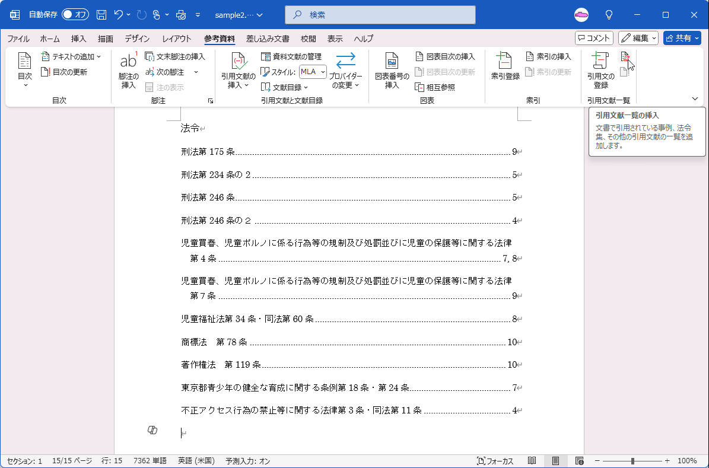Click the 引用文献一覧の挿入 icon
Viewport: 709px width, 468px height.
click(x=625, y=57)
